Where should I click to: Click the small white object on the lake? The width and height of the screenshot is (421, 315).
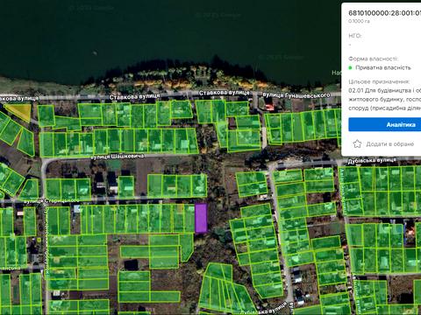pos(95,52)
